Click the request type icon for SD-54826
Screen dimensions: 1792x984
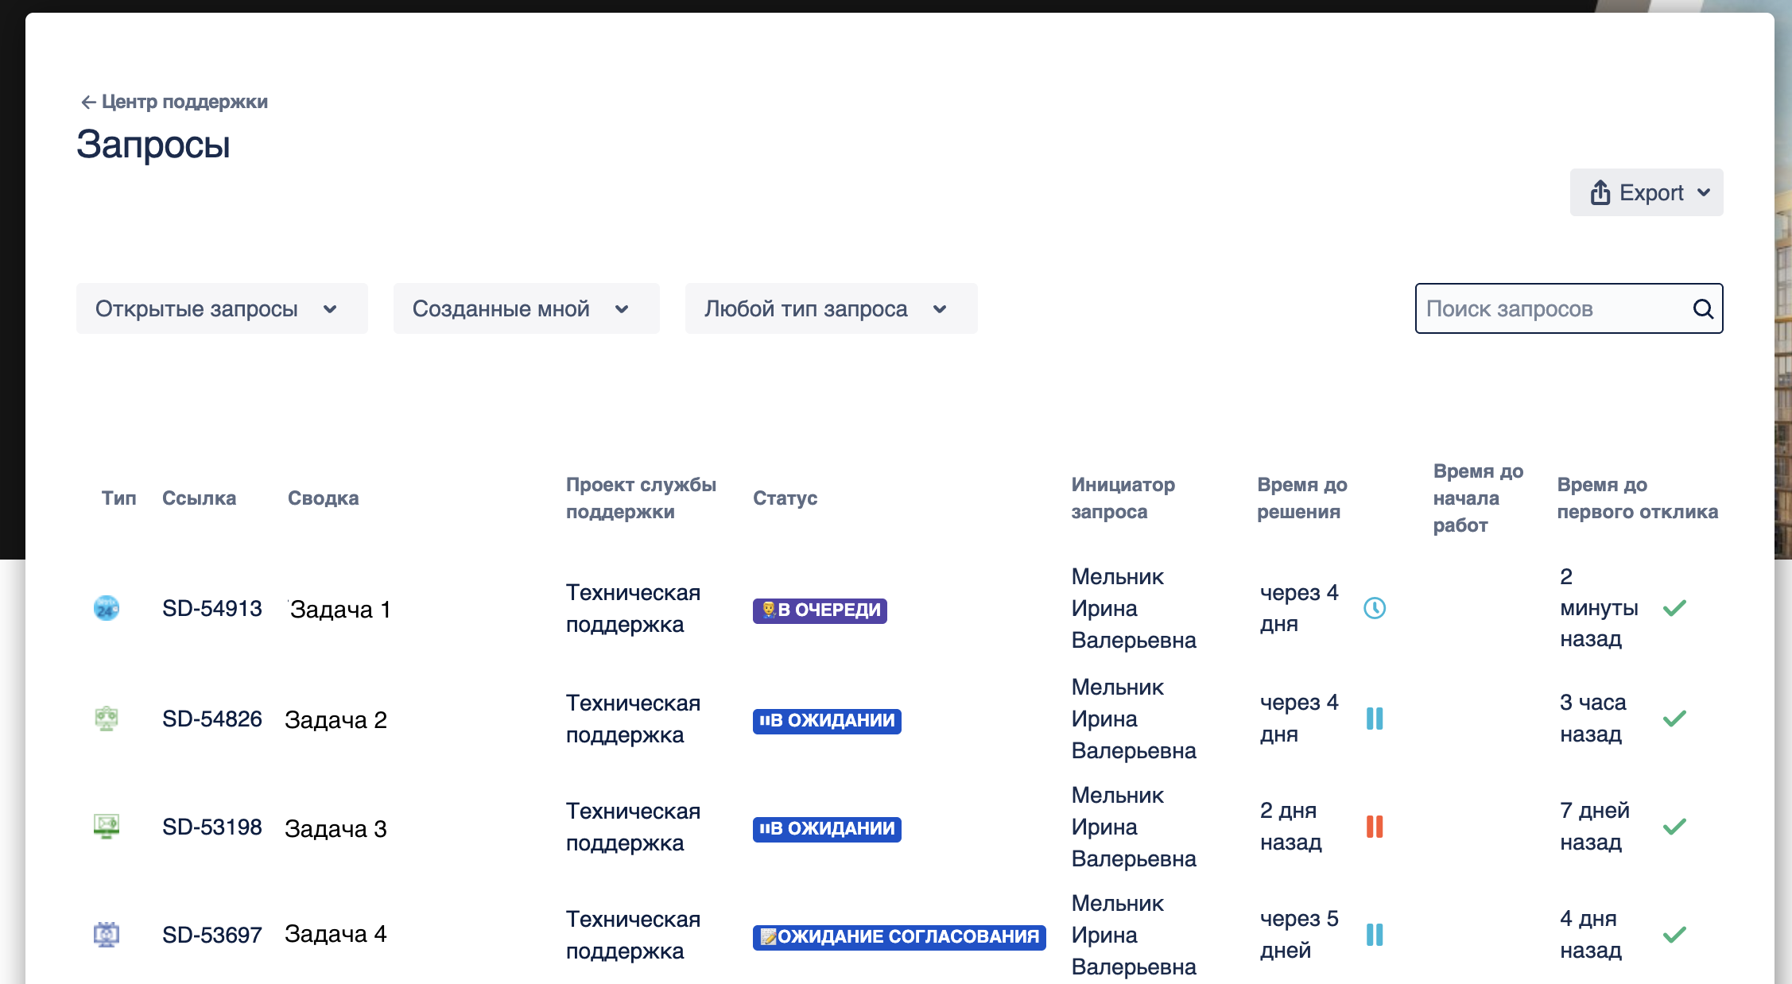point(107,719)
